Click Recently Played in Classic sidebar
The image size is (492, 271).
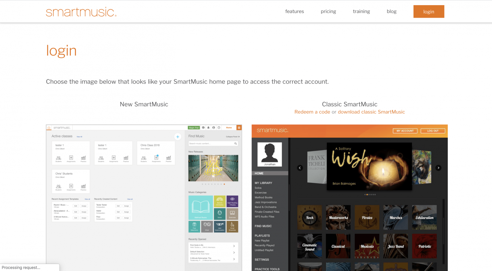265,245
